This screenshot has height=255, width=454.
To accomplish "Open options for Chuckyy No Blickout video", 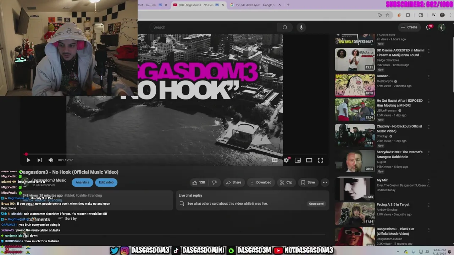I will (x=429, y=127).
